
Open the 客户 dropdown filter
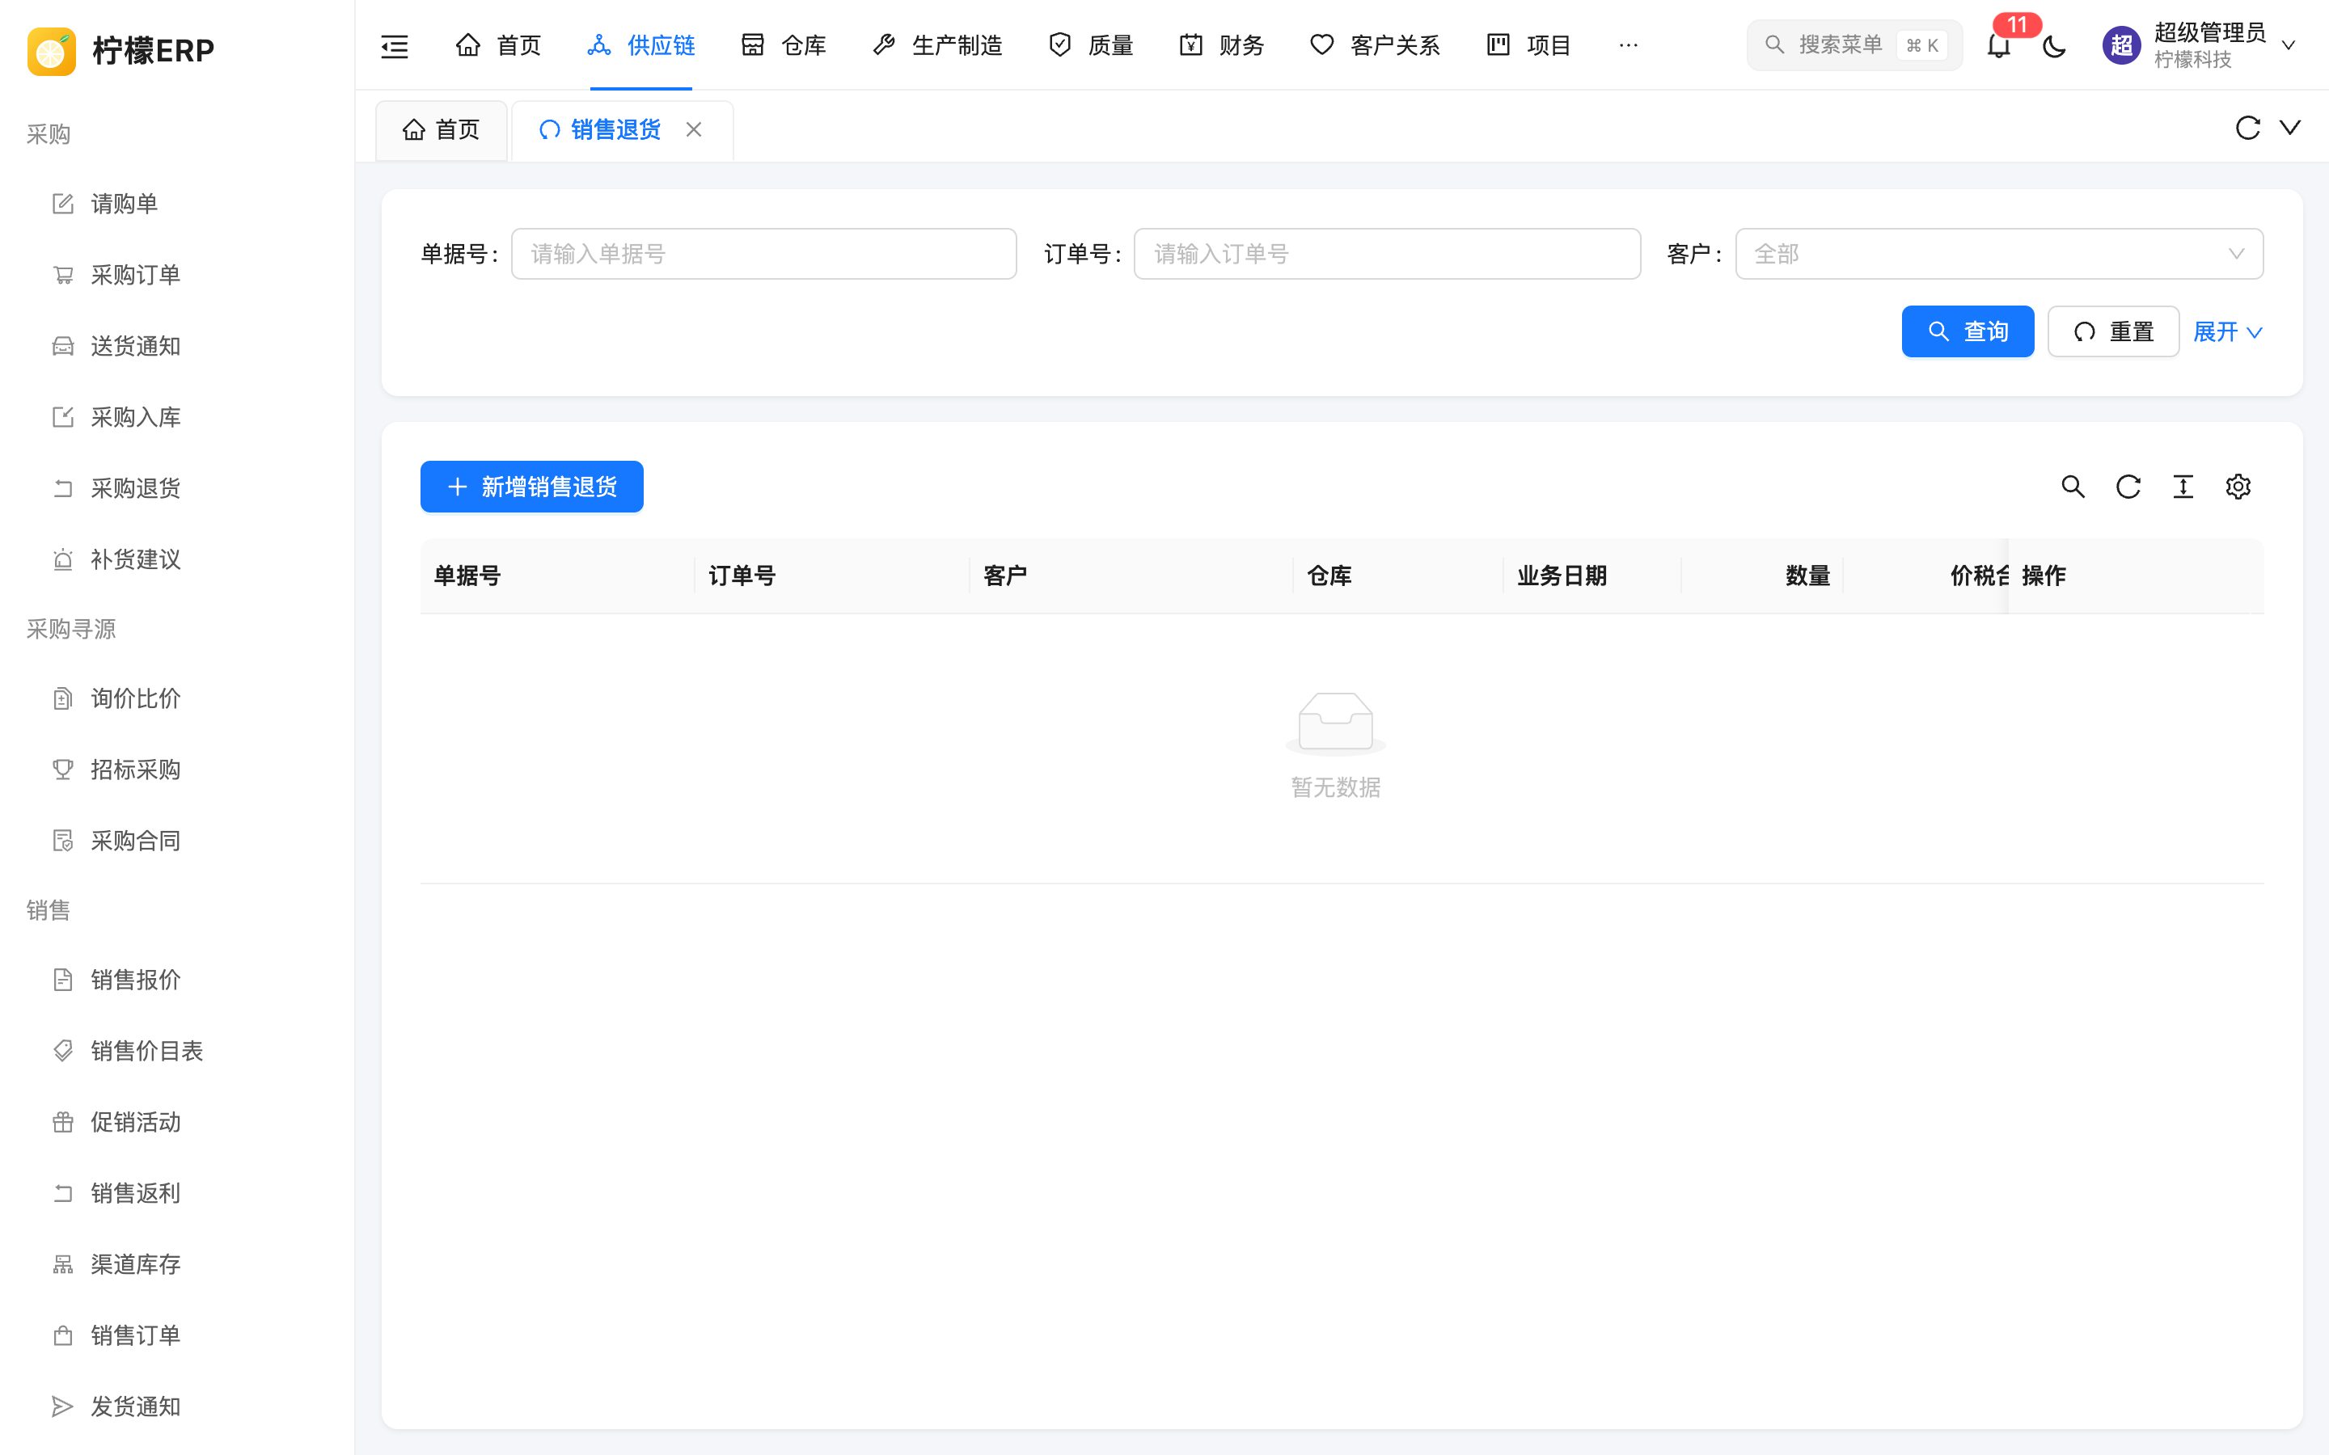1999,254
